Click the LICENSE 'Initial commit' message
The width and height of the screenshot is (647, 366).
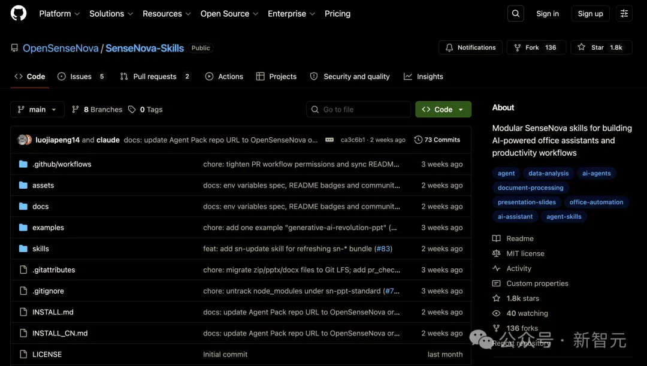pos(225,355)
